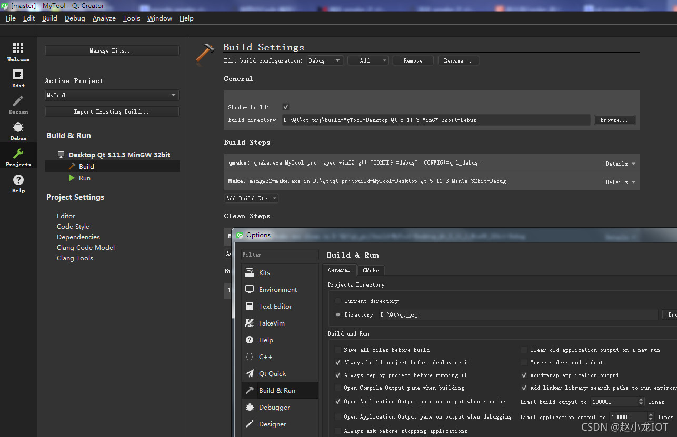The image size is (677, 437).
Task: Expand Details for the Make step
Action: [620, 182]
